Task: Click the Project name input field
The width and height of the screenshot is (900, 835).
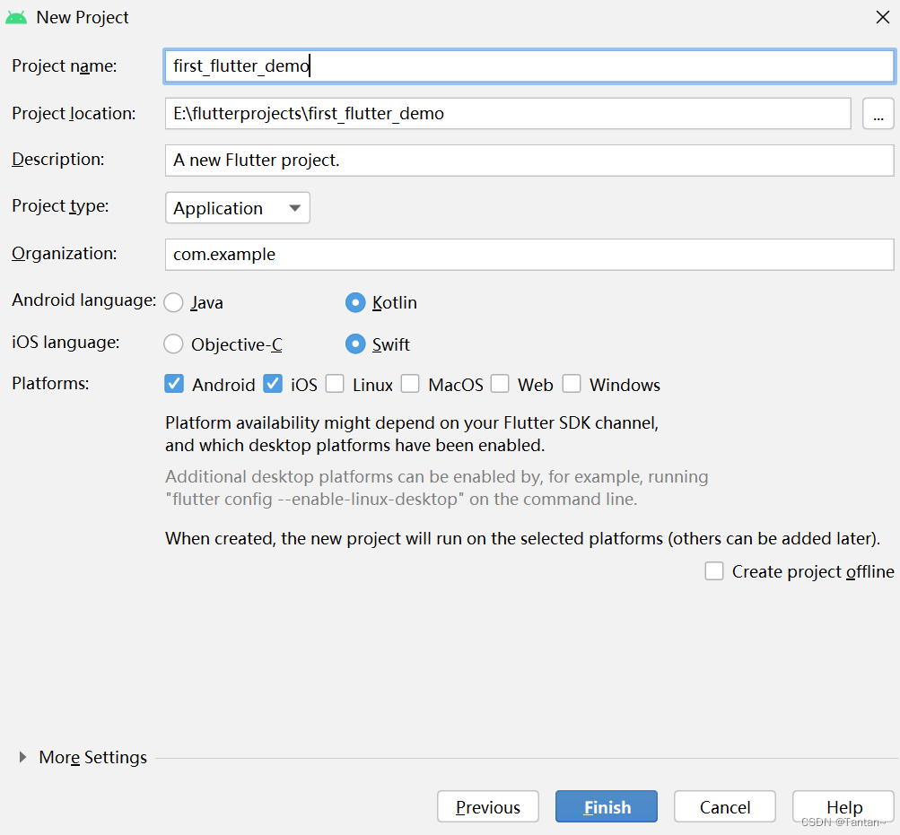Action: 529,66
